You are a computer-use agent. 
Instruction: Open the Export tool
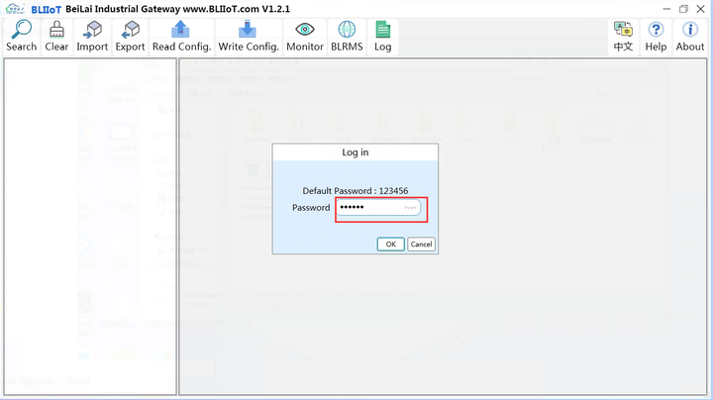pyautogui.click(x=130, y=37)
